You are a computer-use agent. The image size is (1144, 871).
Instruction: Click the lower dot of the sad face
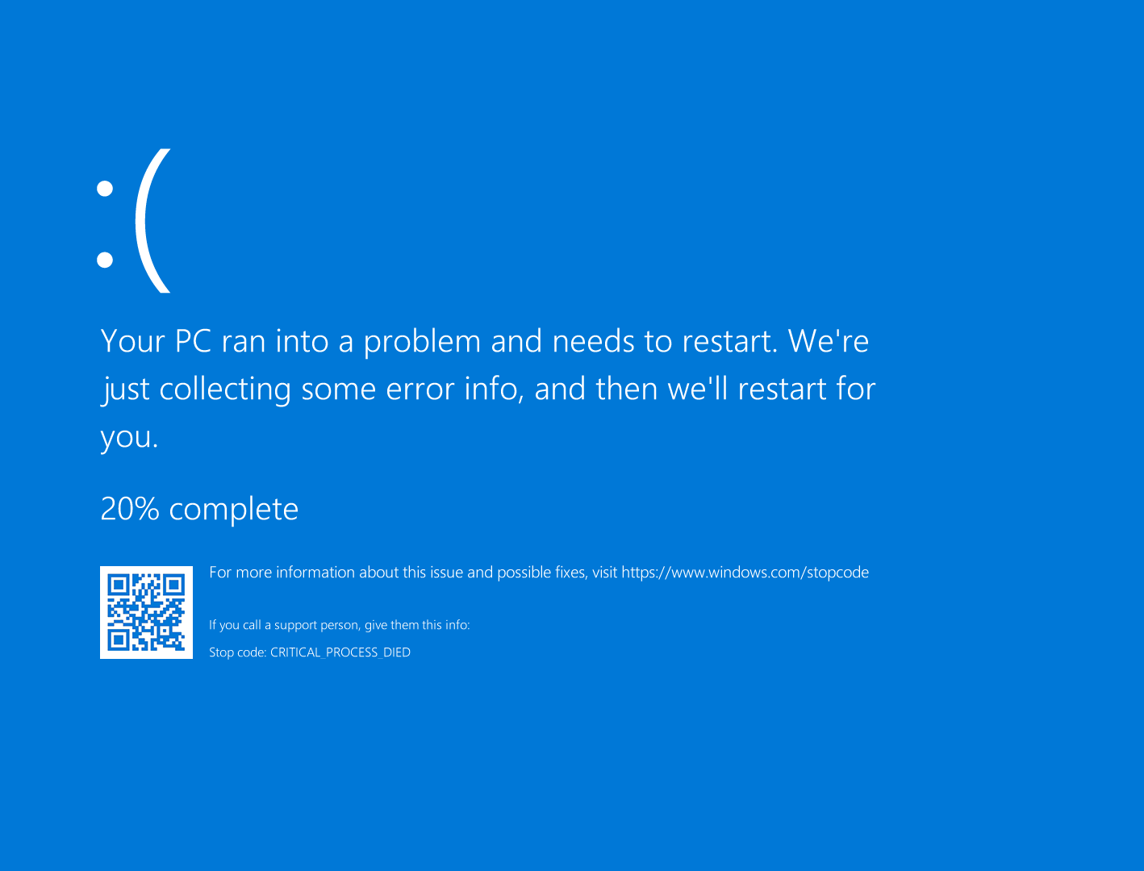(x=105, y=260)
